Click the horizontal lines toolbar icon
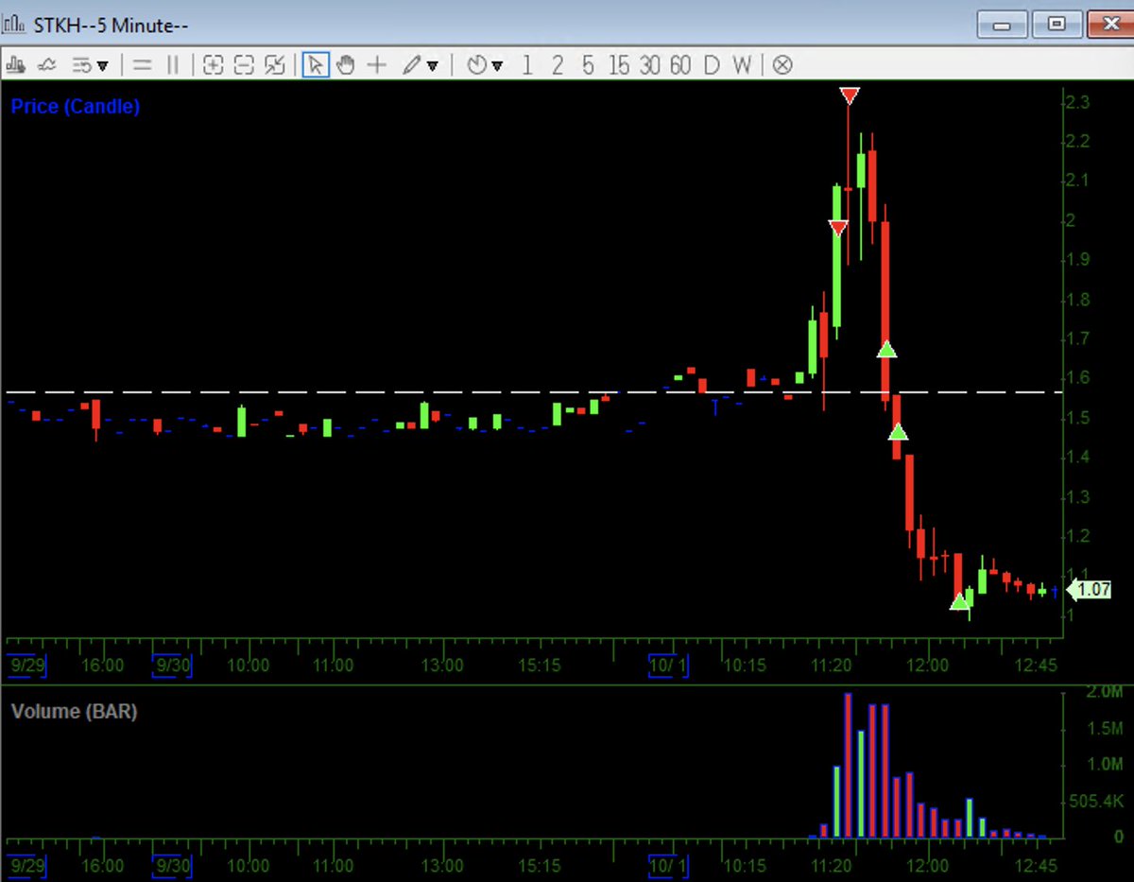Screen dimensions: 1134x882 point(142,65)
